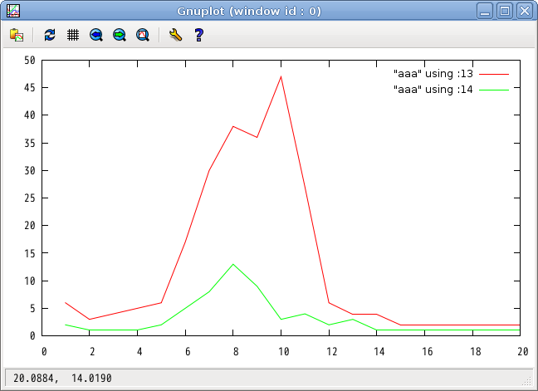Close the Gnuplot window
The height and width of the screenshot is (391, 538).
pos(523,11)
